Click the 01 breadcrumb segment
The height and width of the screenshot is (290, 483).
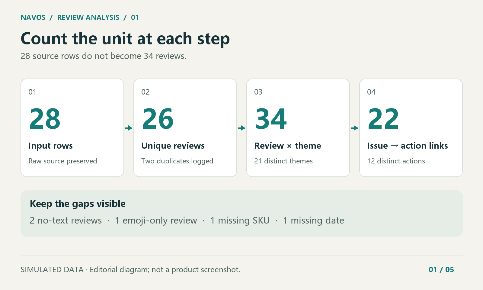[x=135, y=18]
